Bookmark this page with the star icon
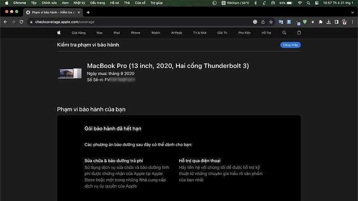This screenshot has width=358, height=201. tap(271, 22)
